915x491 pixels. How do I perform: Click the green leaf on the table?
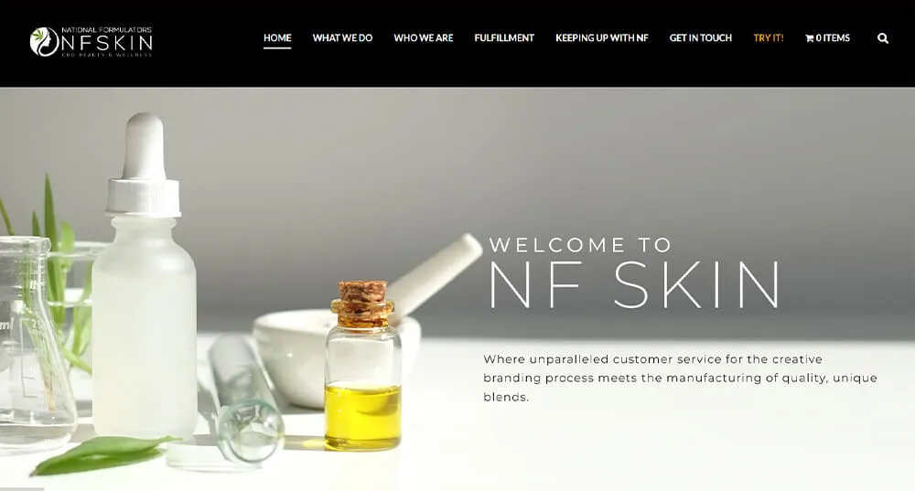(102, 454)
